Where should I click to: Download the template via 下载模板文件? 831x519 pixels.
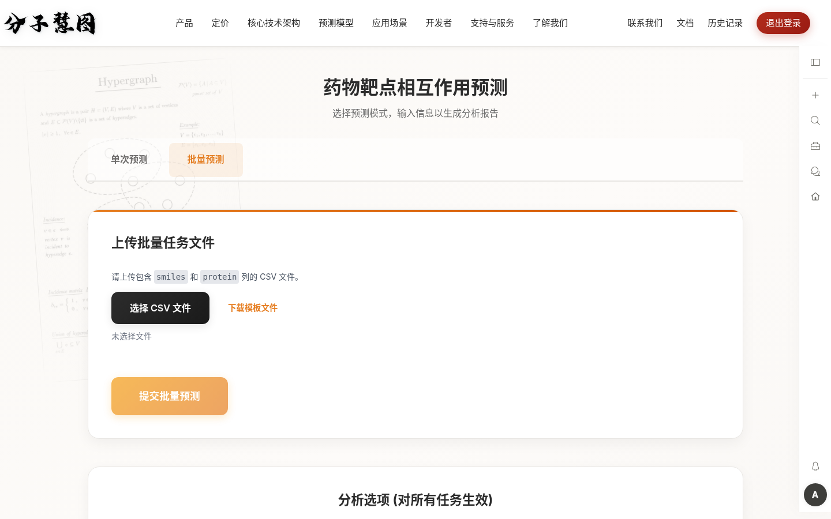point(253,308)
